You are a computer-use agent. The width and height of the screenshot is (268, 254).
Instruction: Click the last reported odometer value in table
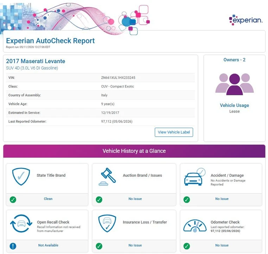pos(117,121)
